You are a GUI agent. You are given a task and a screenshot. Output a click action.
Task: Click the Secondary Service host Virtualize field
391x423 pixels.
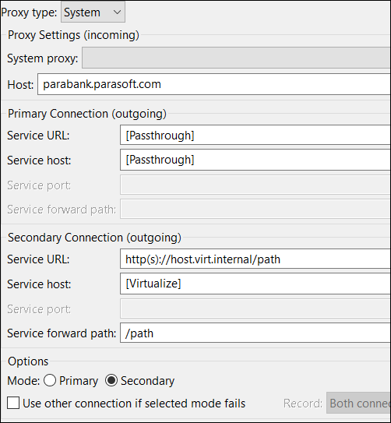click(255, 284)
